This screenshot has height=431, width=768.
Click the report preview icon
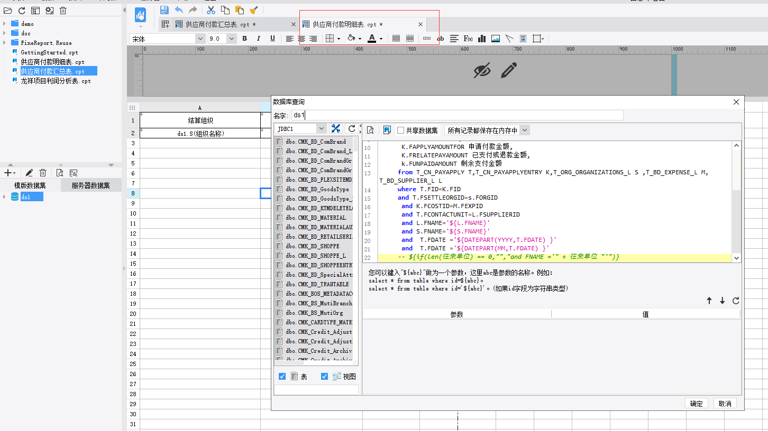tap(140, 15)
